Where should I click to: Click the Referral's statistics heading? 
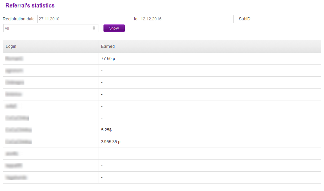pos(30,6)
